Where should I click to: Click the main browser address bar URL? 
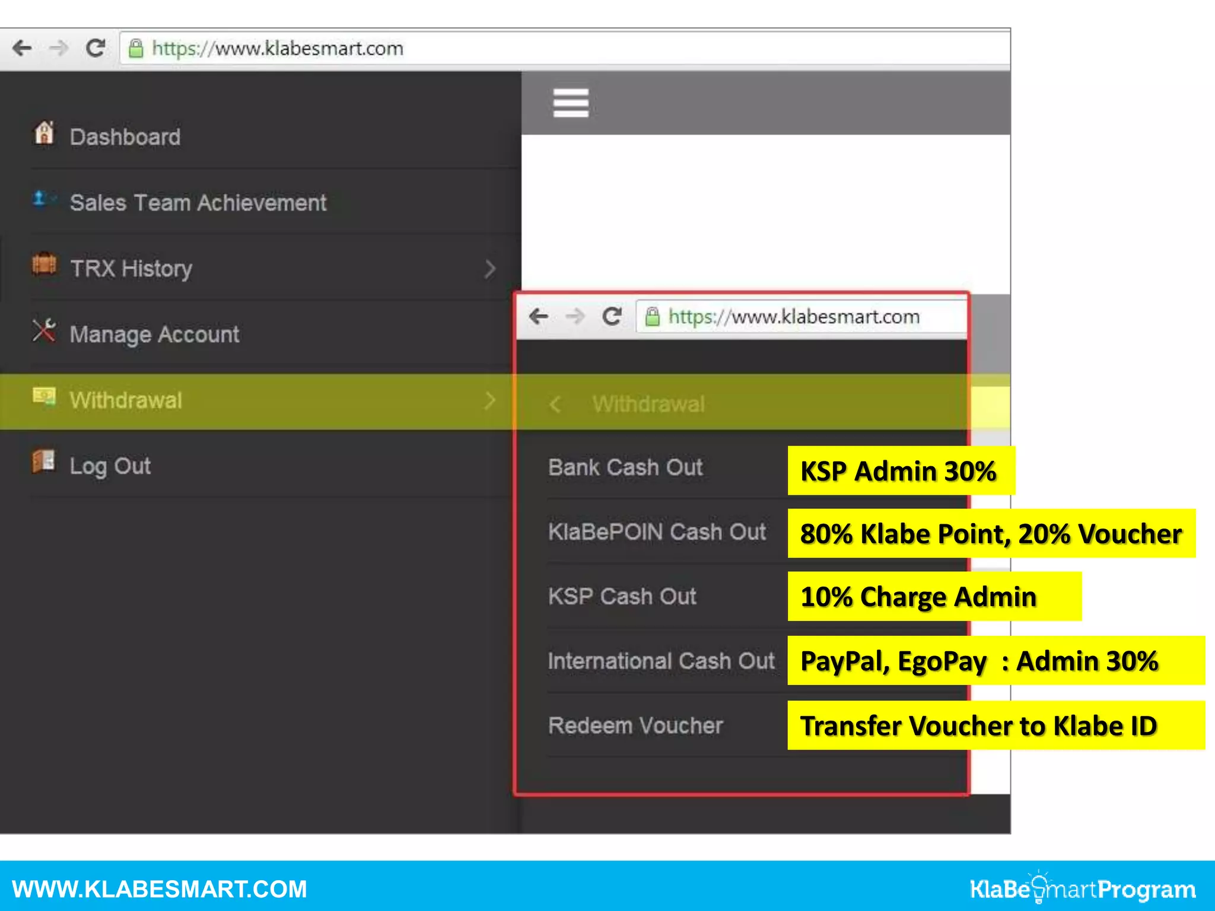[278, 48]
